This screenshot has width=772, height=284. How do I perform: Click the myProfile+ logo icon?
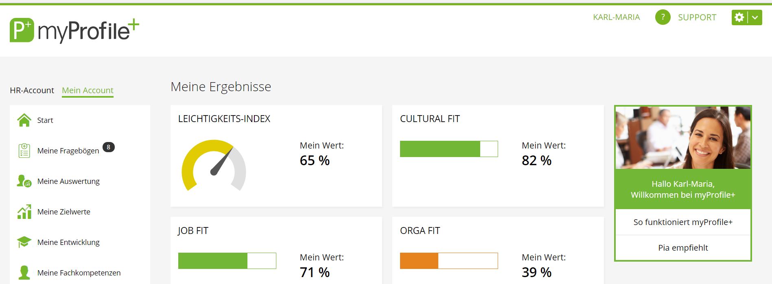click(x=22, y=30)
